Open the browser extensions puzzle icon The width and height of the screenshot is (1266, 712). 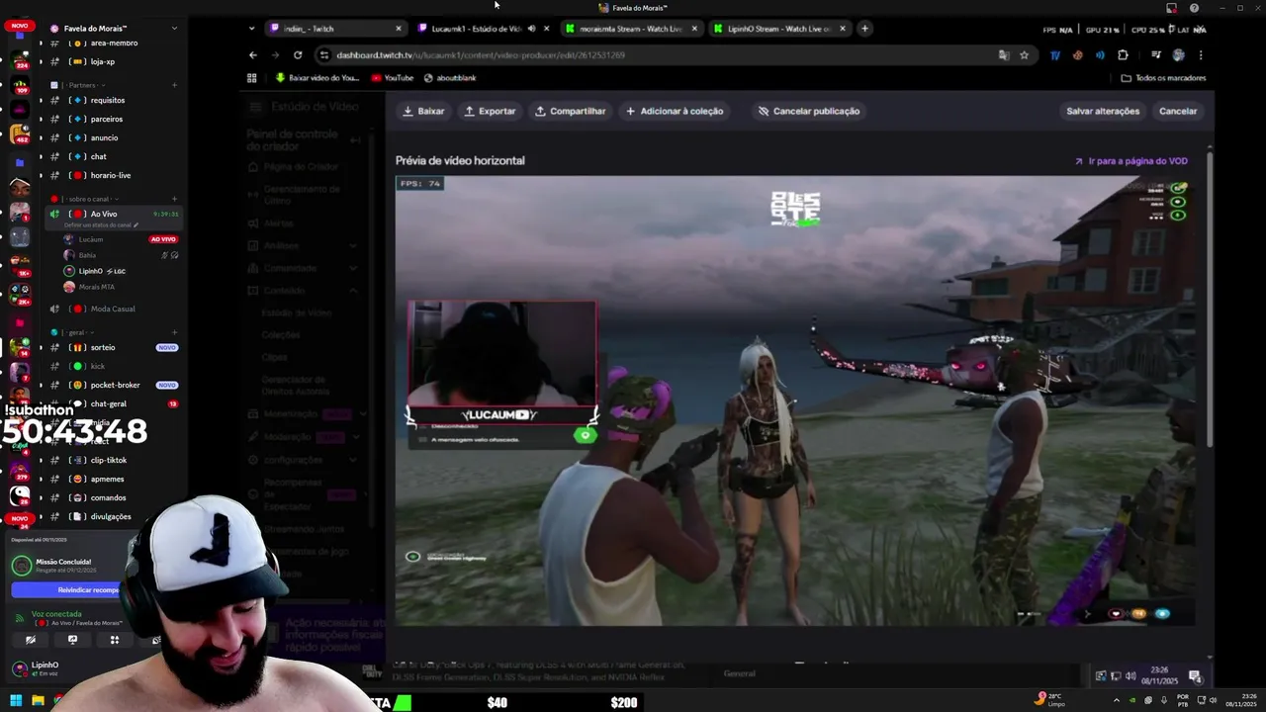click(x=1123, y=54)
